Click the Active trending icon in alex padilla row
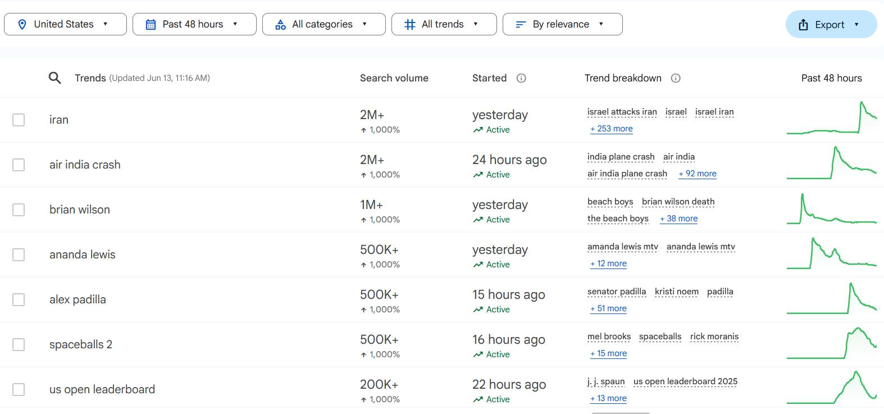Screen dimensions: 884x414 coord(478,310)
